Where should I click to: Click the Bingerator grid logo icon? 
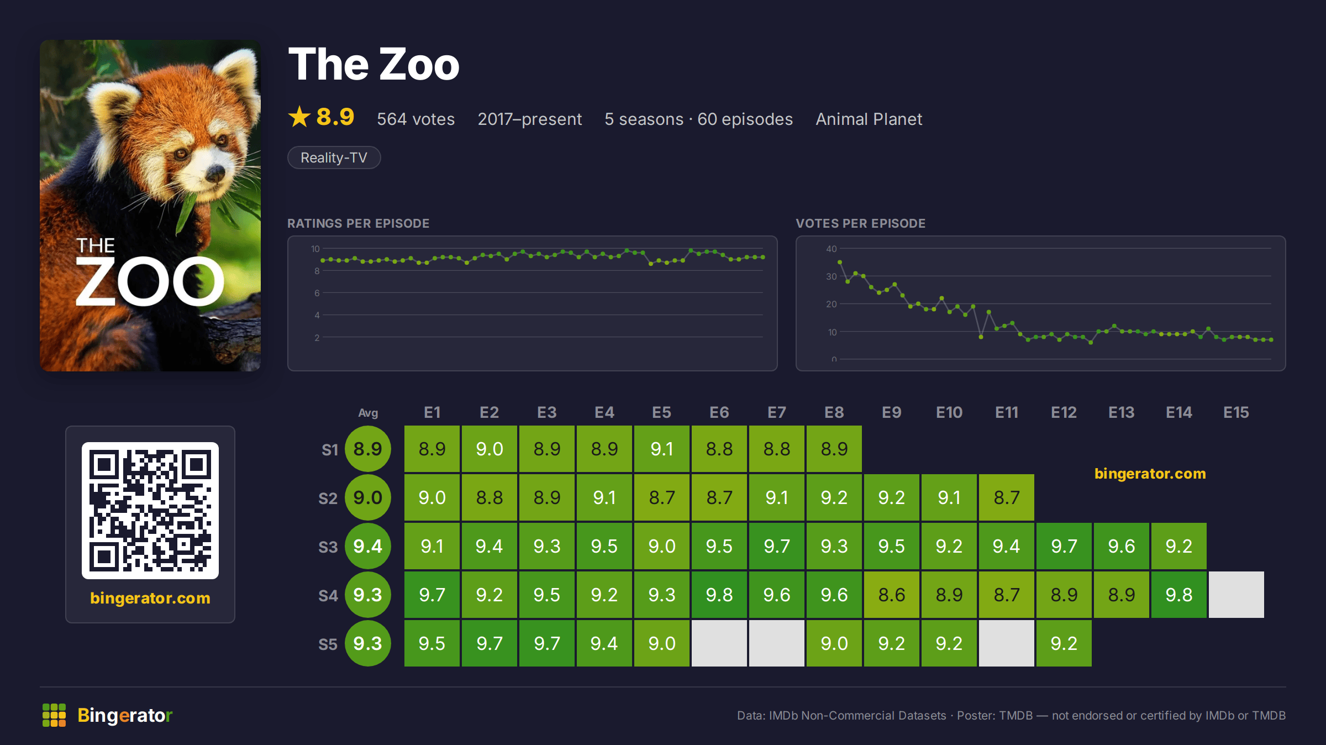click(54, 715)
